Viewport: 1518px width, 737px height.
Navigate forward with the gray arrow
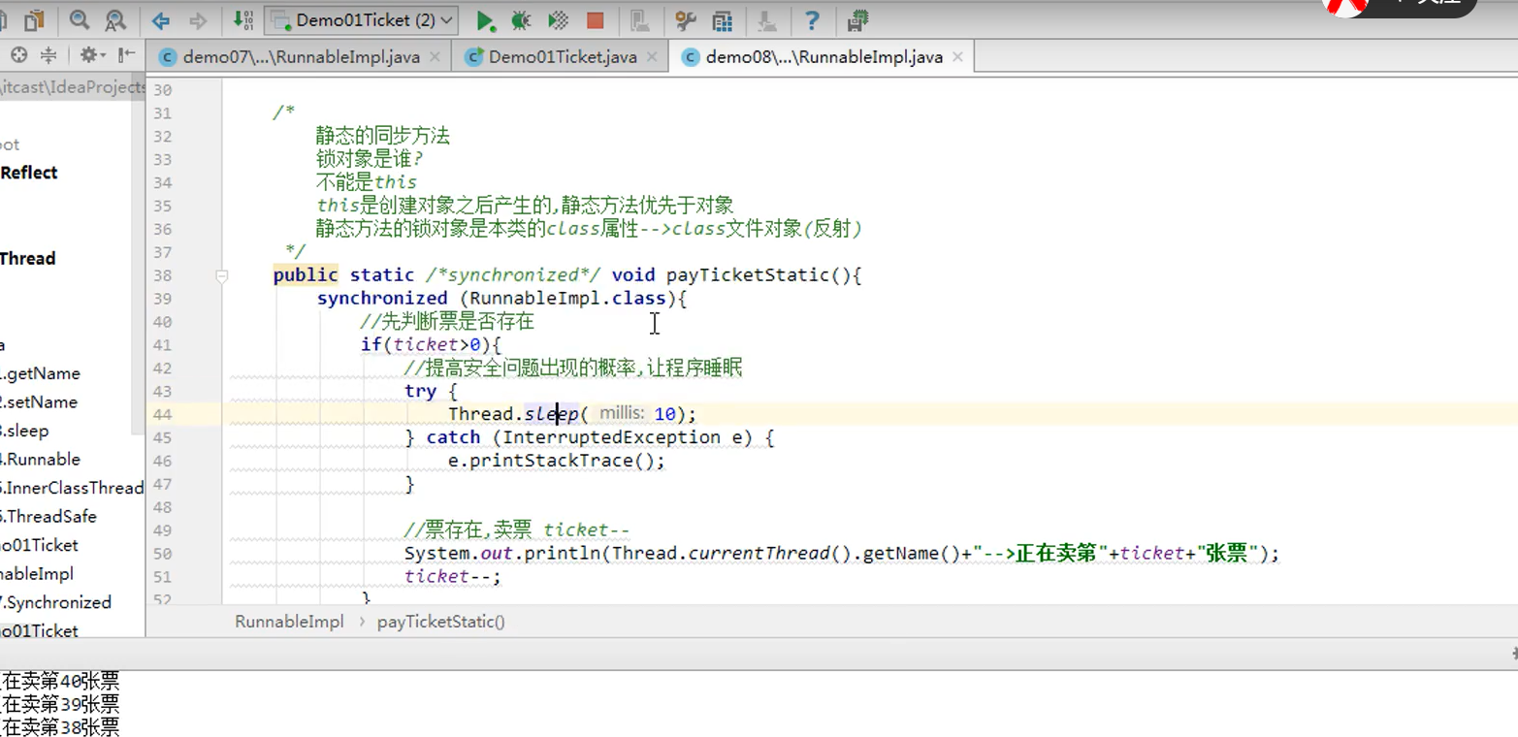[198, 19]
